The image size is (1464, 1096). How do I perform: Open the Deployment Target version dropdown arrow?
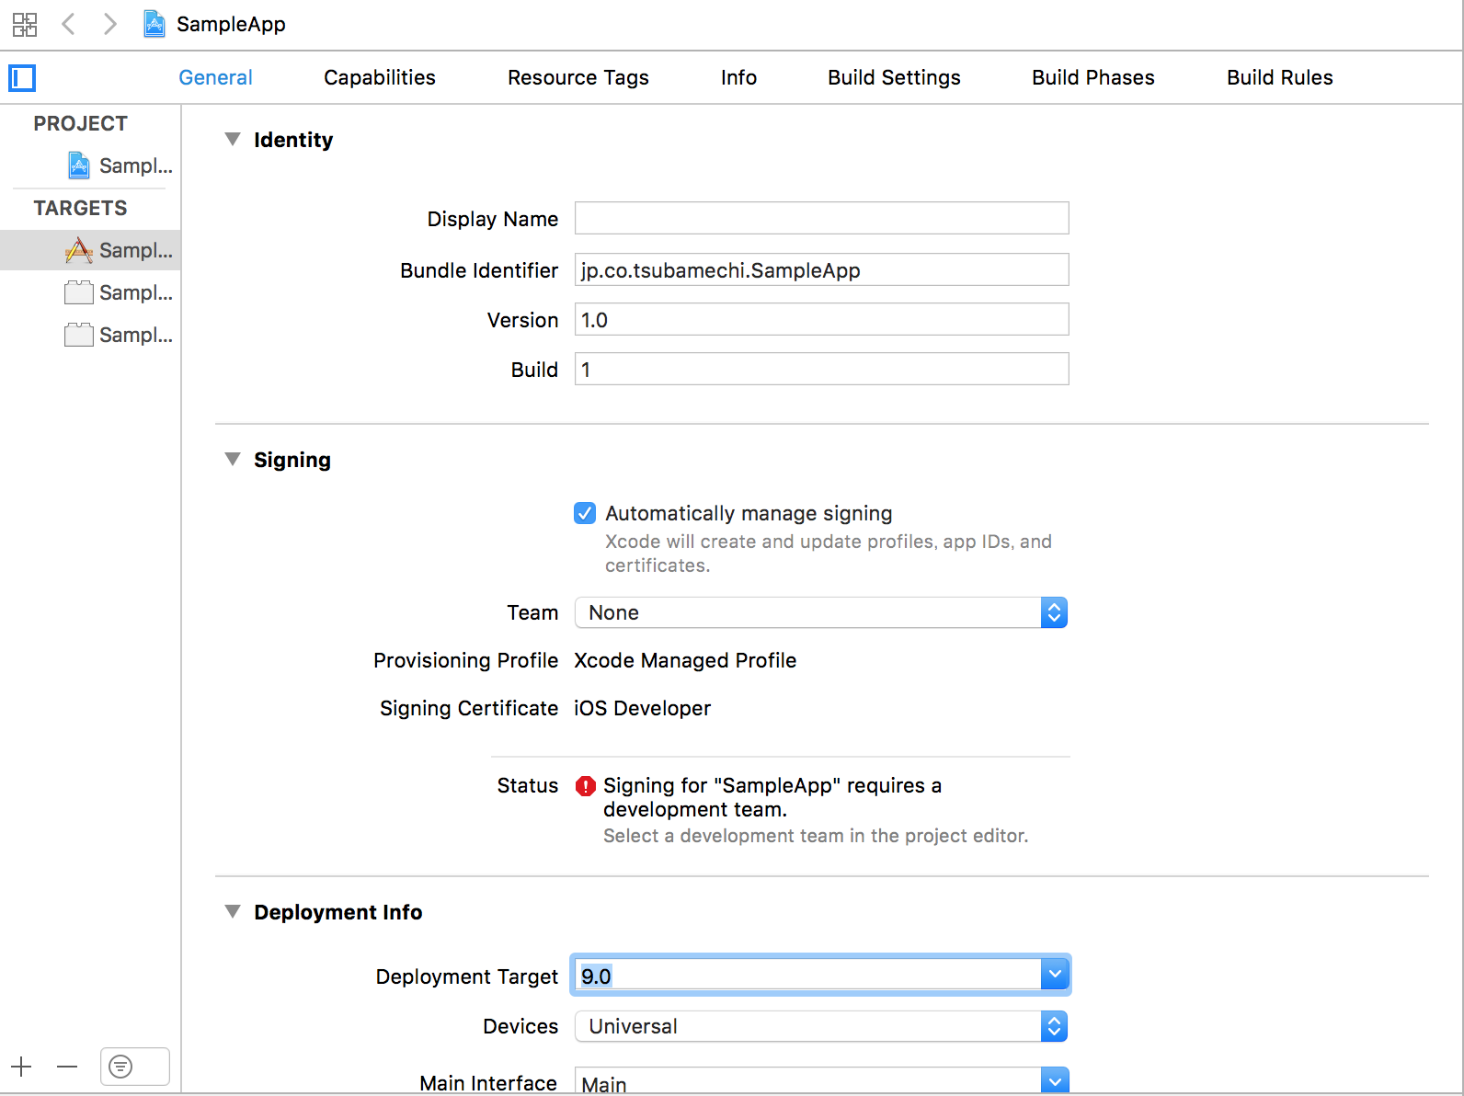coord(1055,975)
